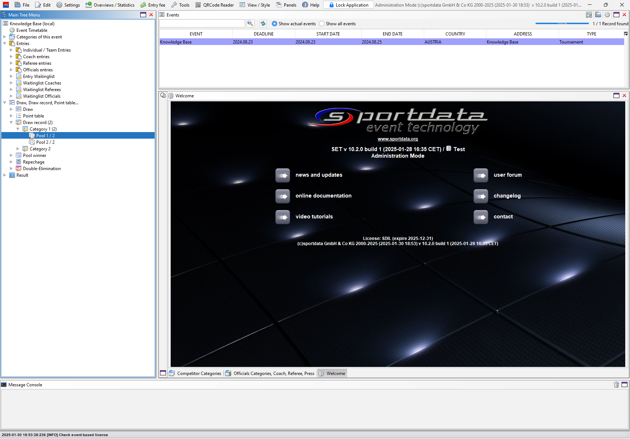
Task: Collapse Category 1 (2) node
Action: click(18, 129)
